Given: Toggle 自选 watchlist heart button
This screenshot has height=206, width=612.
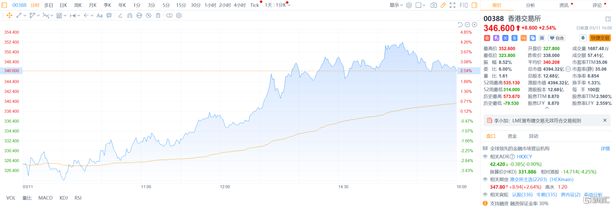Looking at the screenshot, I should click(557, 38).
